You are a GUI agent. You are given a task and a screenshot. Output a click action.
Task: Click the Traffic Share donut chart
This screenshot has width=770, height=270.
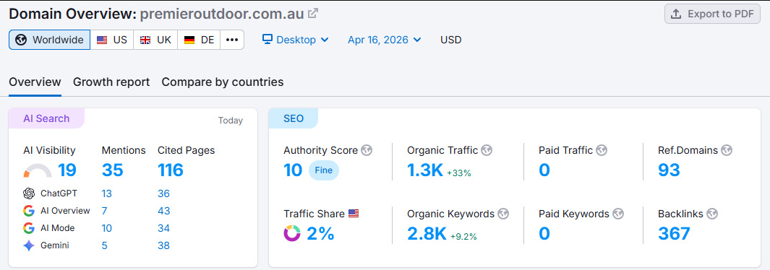292,233
